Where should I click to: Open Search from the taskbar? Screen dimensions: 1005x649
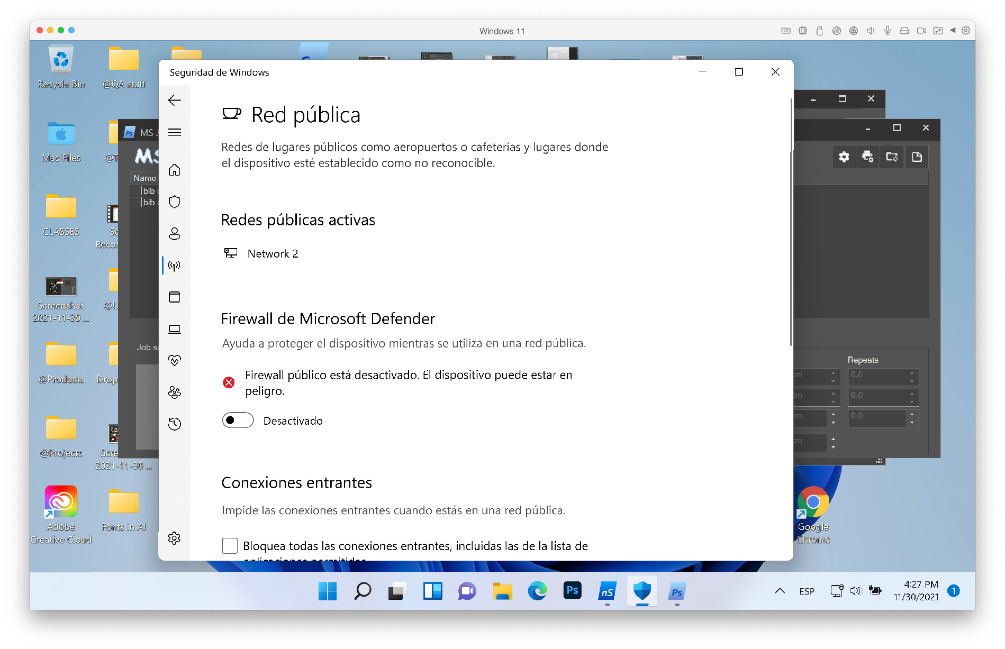[363, 591]
